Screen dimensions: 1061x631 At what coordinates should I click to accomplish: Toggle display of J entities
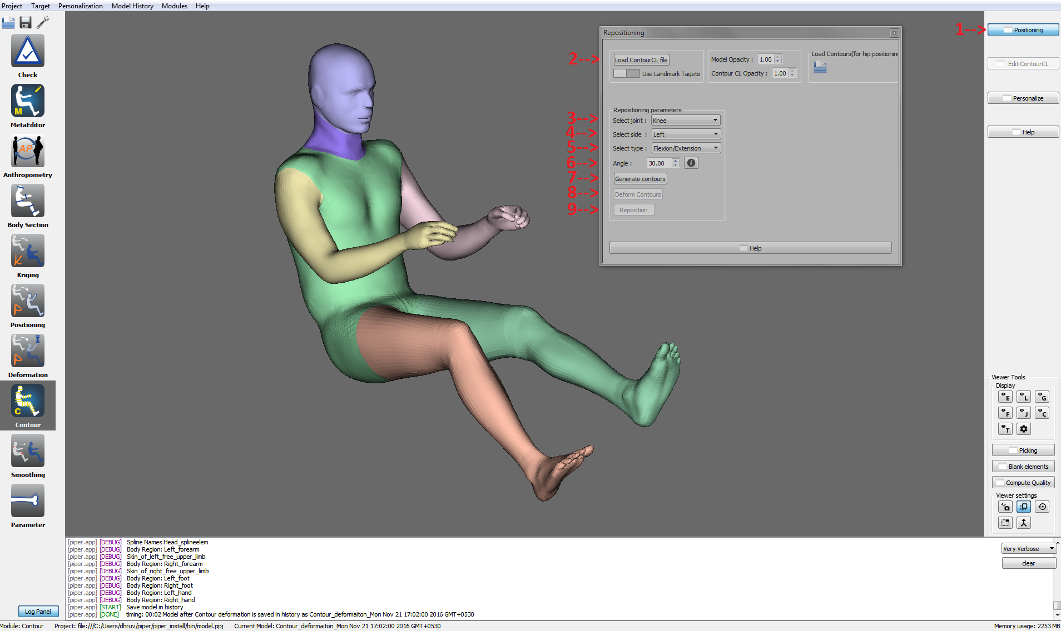coord(1024,413)
